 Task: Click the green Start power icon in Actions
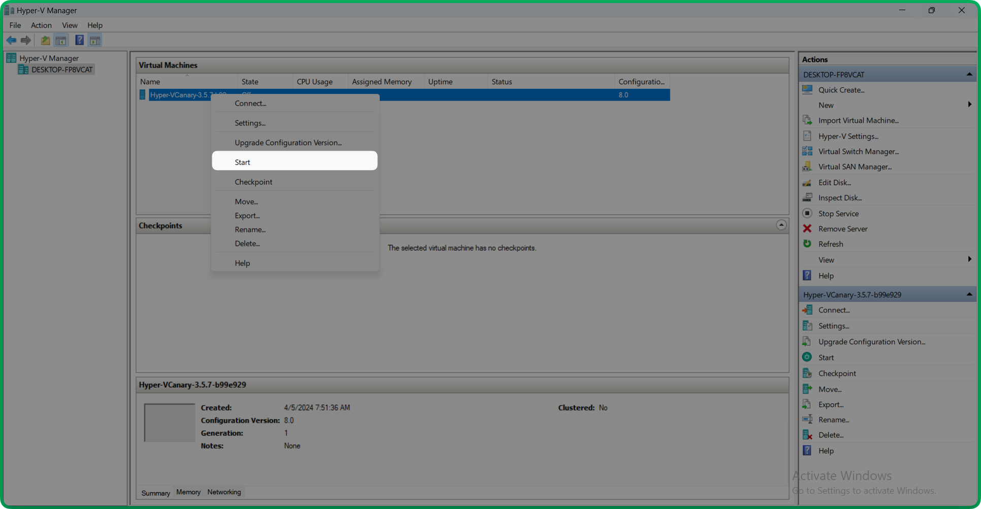pyautogui.click(x=807, y=357)
